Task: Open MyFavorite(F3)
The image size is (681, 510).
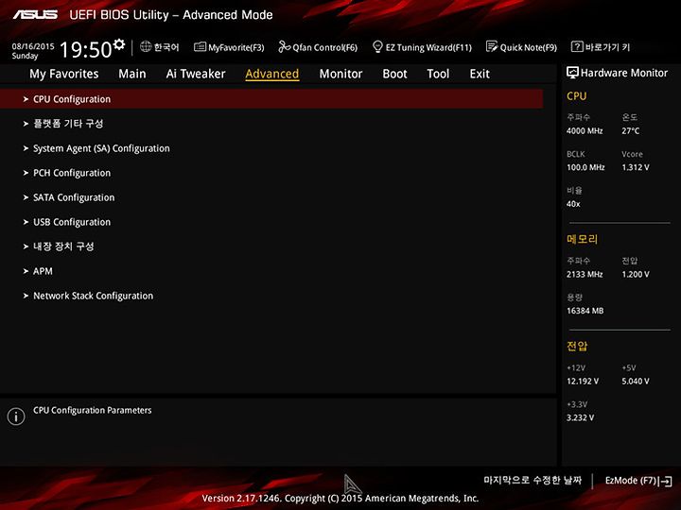Action: click(229, 47)
